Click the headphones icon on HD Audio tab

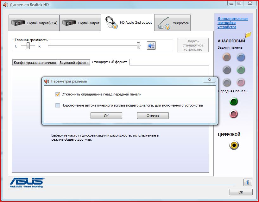[x=111, y=22]
